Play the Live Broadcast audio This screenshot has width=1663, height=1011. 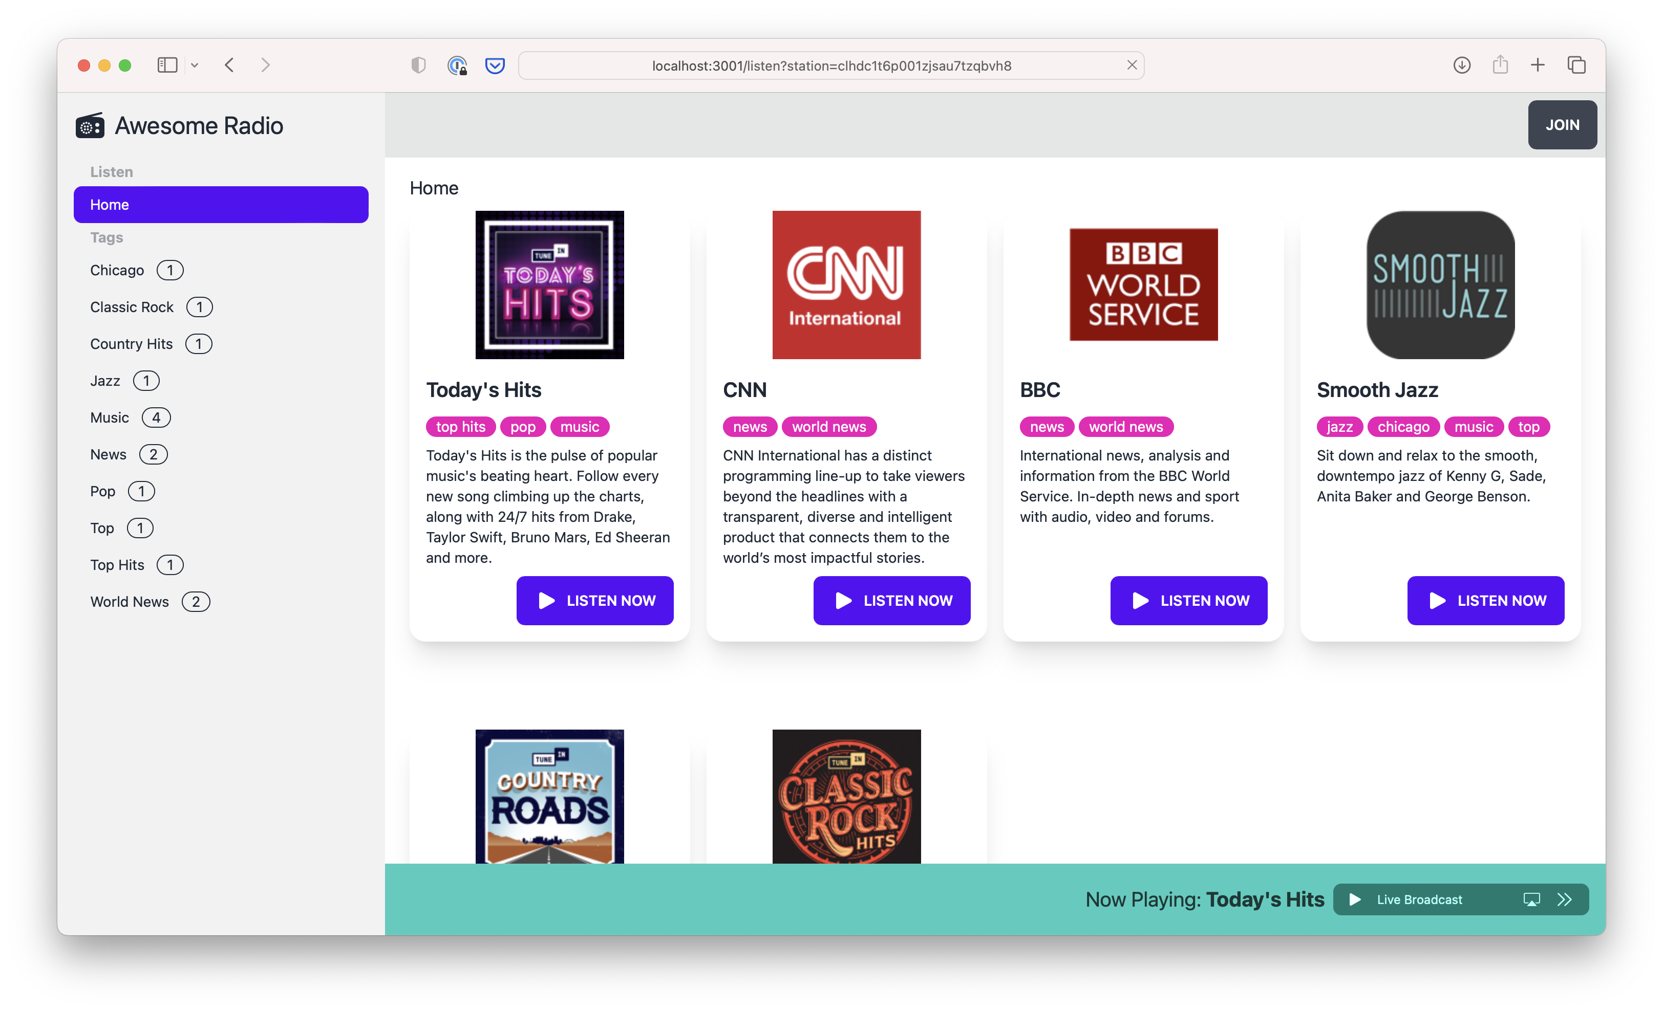point(1355,899)
